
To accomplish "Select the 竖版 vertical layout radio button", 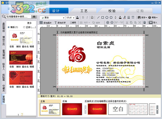I will click(x=24, y=27).
